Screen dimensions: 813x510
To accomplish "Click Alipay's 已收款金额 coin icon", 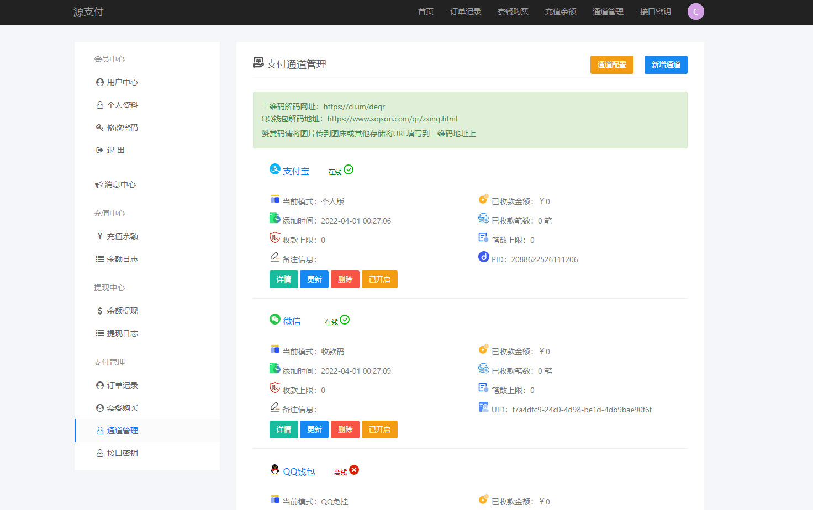I will (483, 199).
